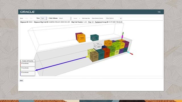182x102 pixels.
Task: Click the Shipment ID label
Action: coord(24,22)
